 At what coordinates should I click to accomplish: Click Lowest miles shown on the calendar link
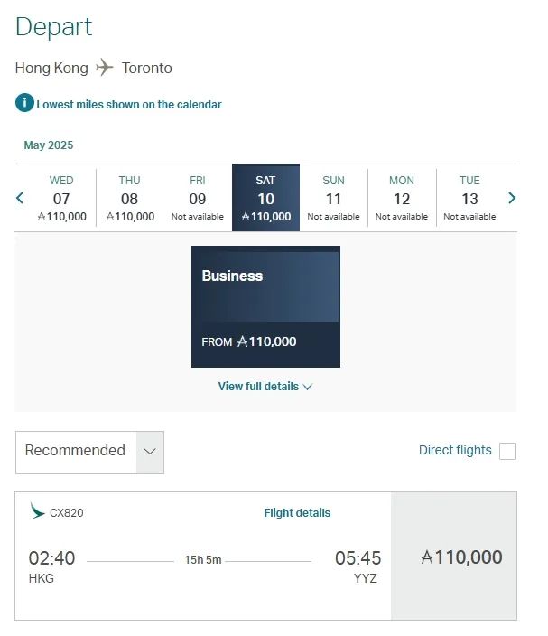click(x=129, y=105)
